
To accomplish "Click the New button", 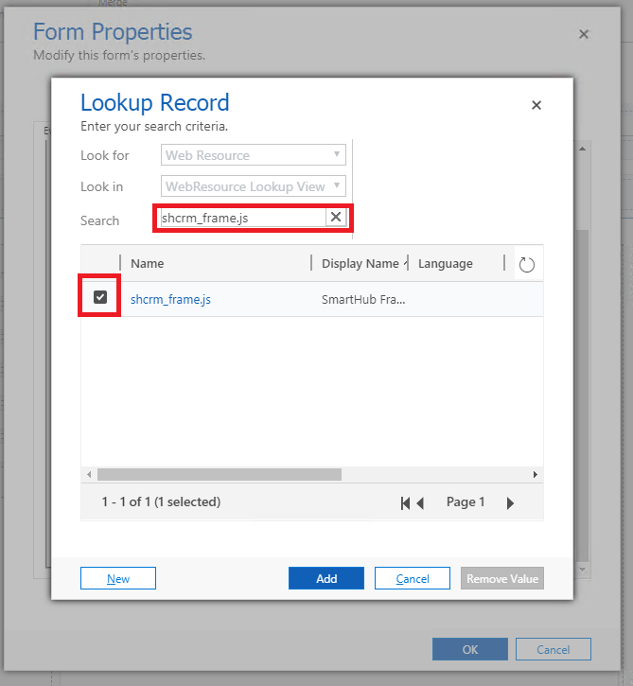I will point(118,579).
